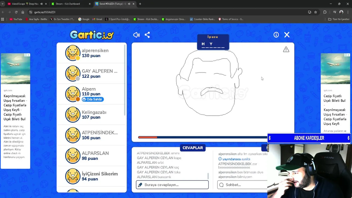Open Counter-Strike Rank bookmark
352x198 pixels.
click(x=202, y=19)
